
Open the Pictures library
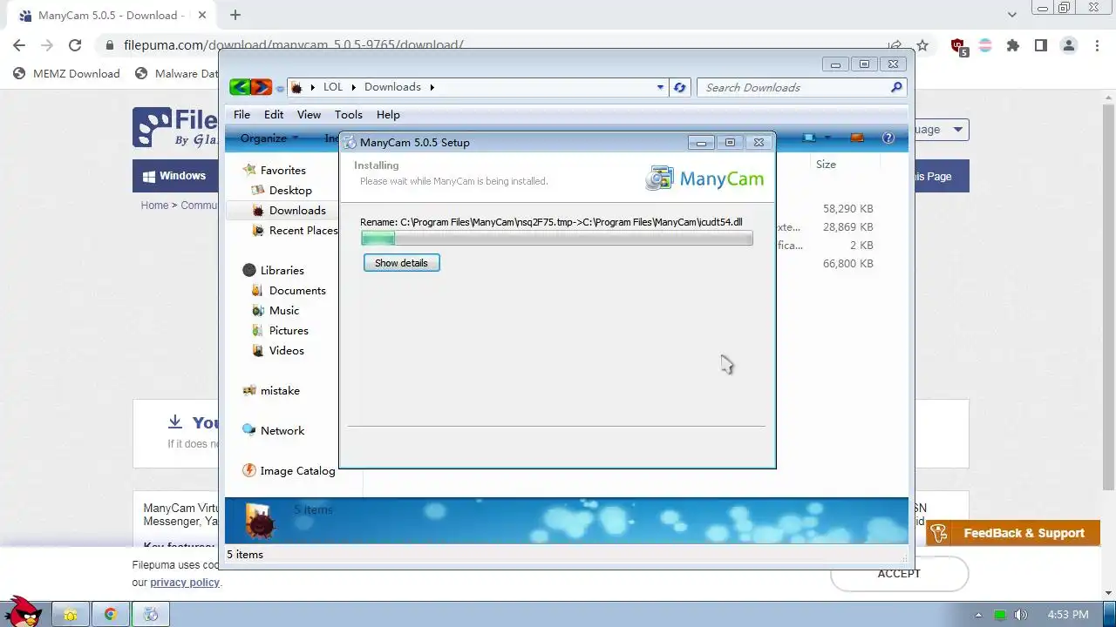[289, 330]
